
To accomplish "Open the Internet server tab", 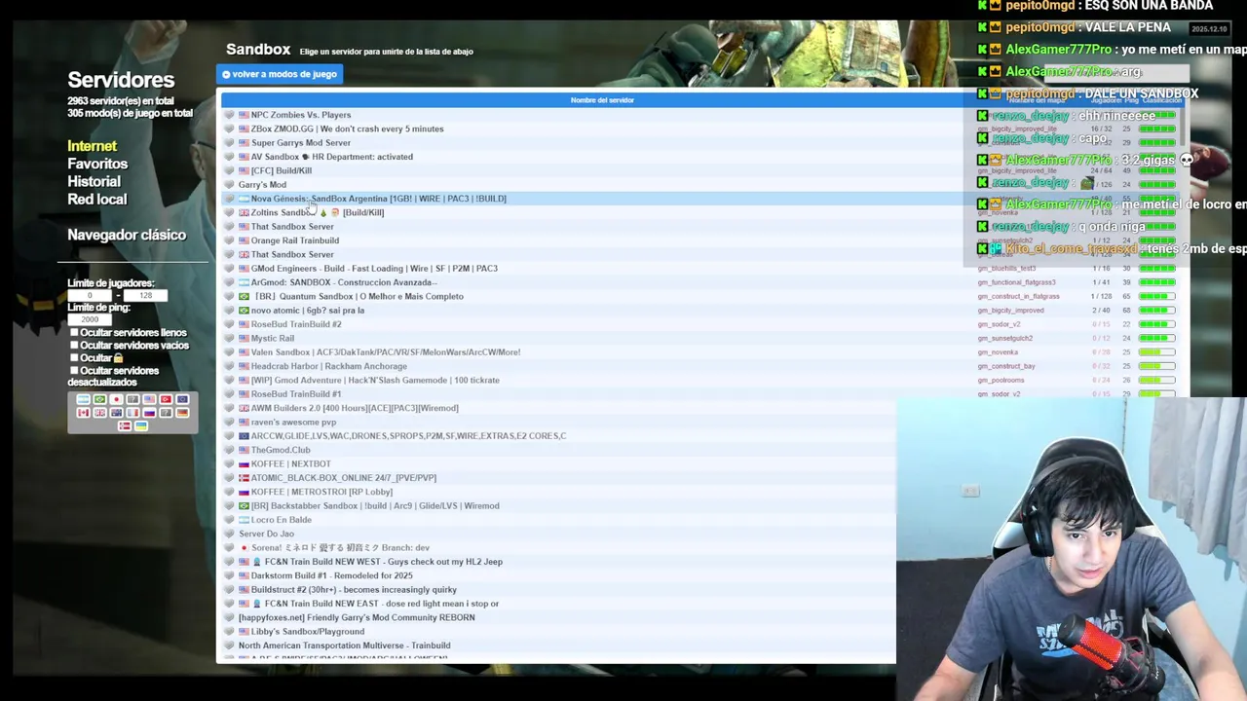I will click(92, 146).
